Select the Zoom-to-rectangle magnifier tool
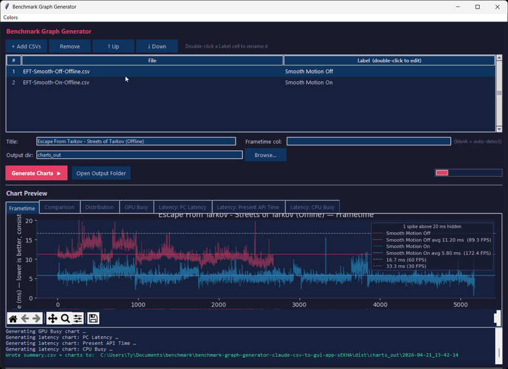Viewport: 508px width, 369px height. click(64, 318)
